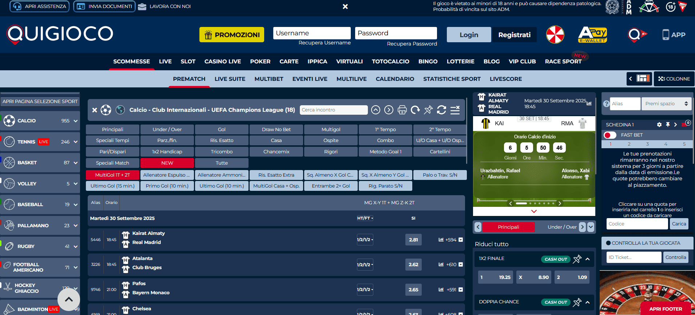Open Schedina settings gear
Viewport: 695px width, 315px height.
coord(659,125)
